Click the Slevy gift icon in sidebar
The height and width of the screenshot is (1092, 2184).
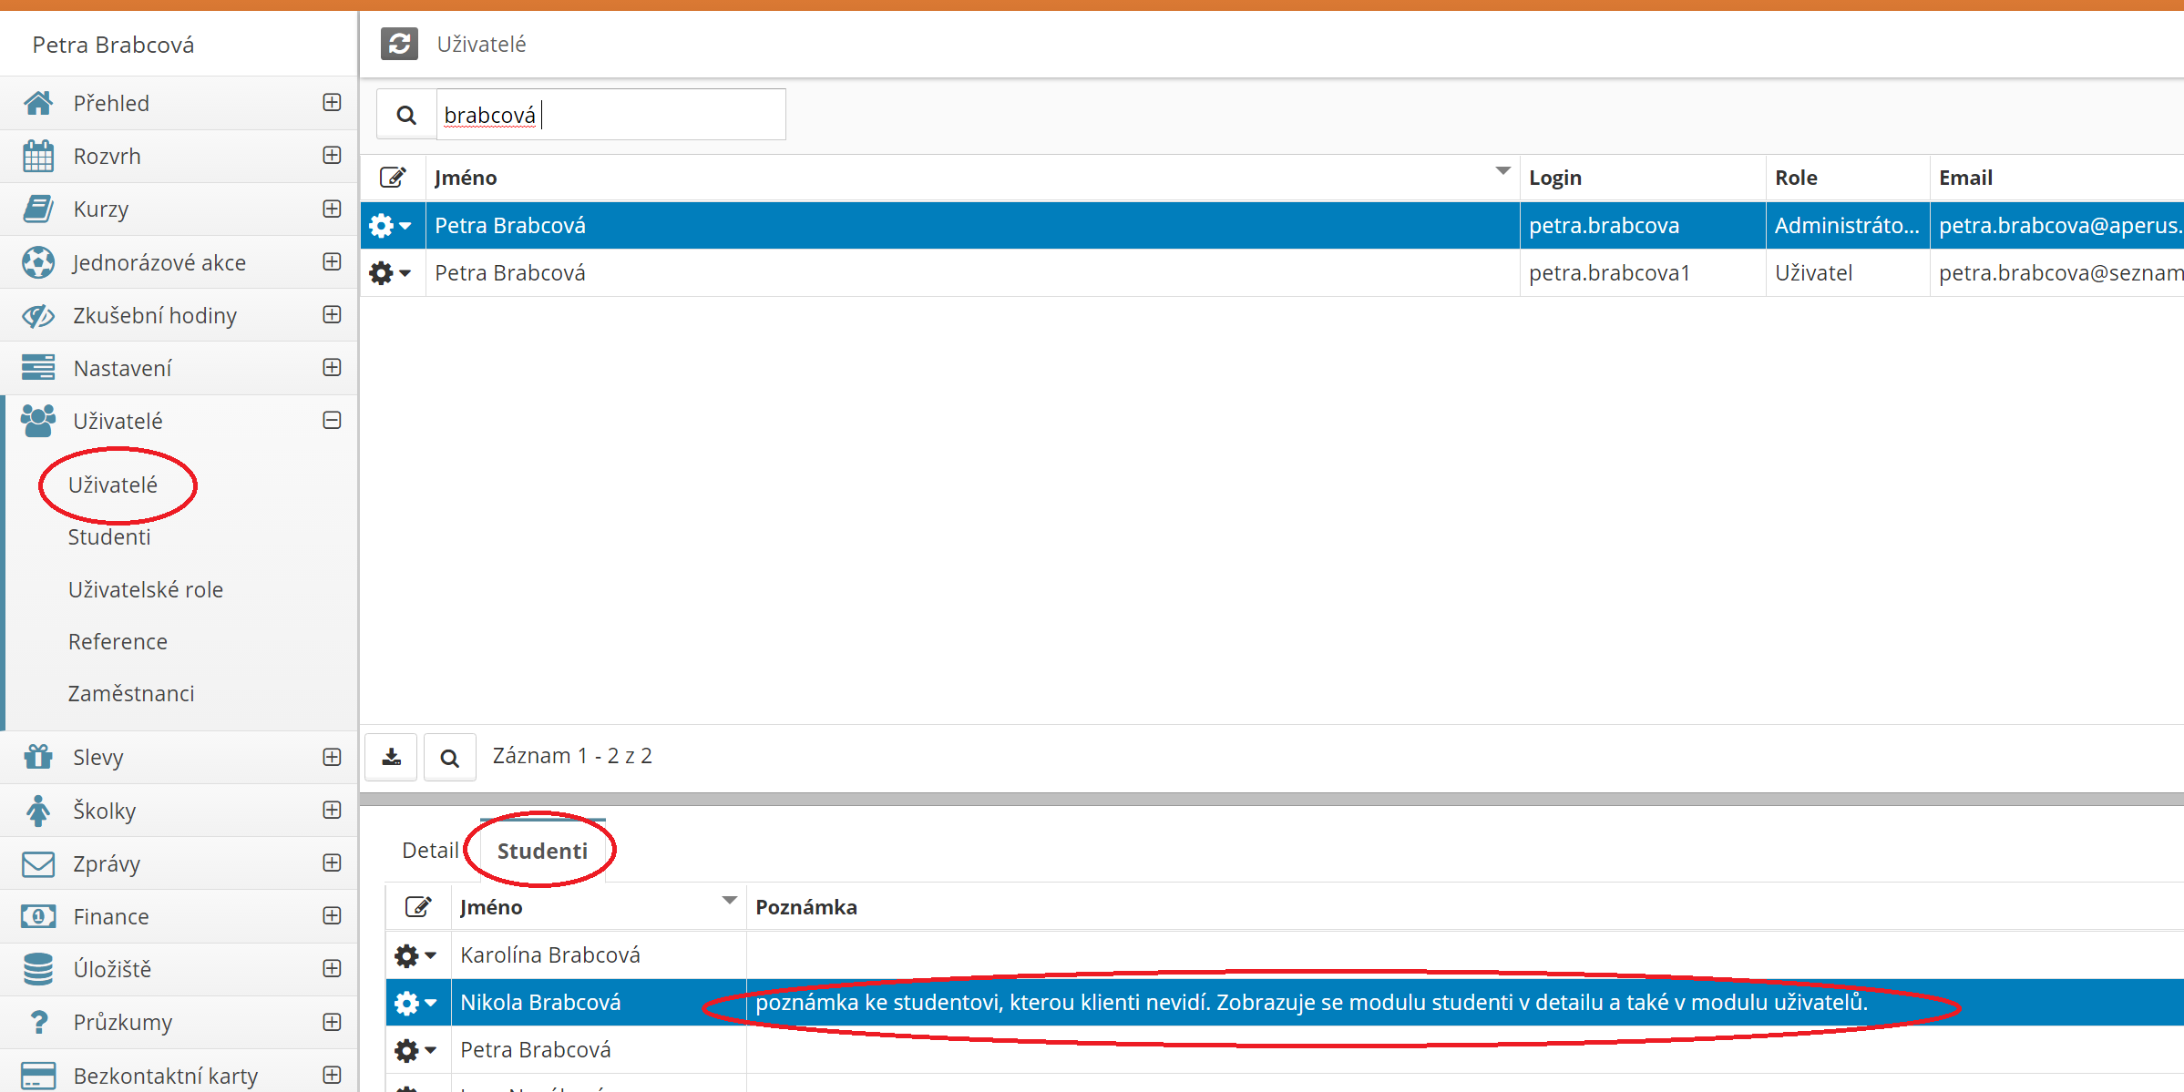tap(38, 757)
